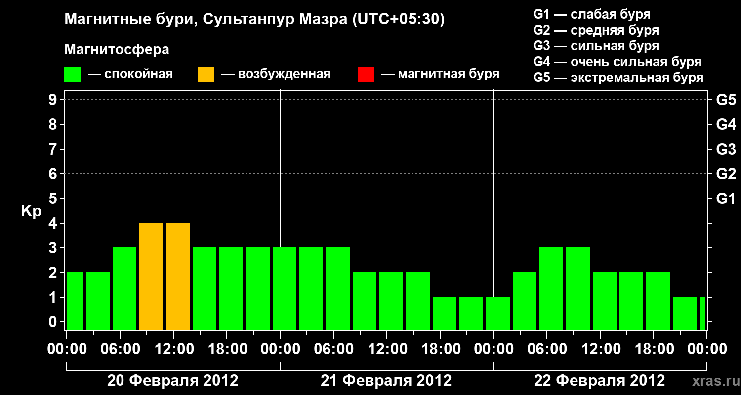The height and width of the screenshot is (395, 741).
Task: Click the orange 'возбужденная' legend swatch
Action: pos(206,75)
